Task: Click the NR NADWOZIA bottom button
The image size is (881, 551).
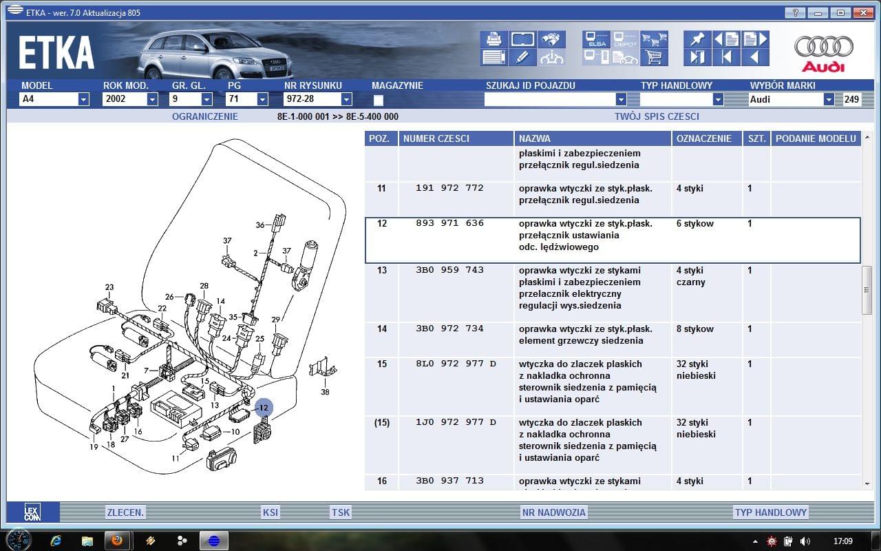Action: point(554,512)
